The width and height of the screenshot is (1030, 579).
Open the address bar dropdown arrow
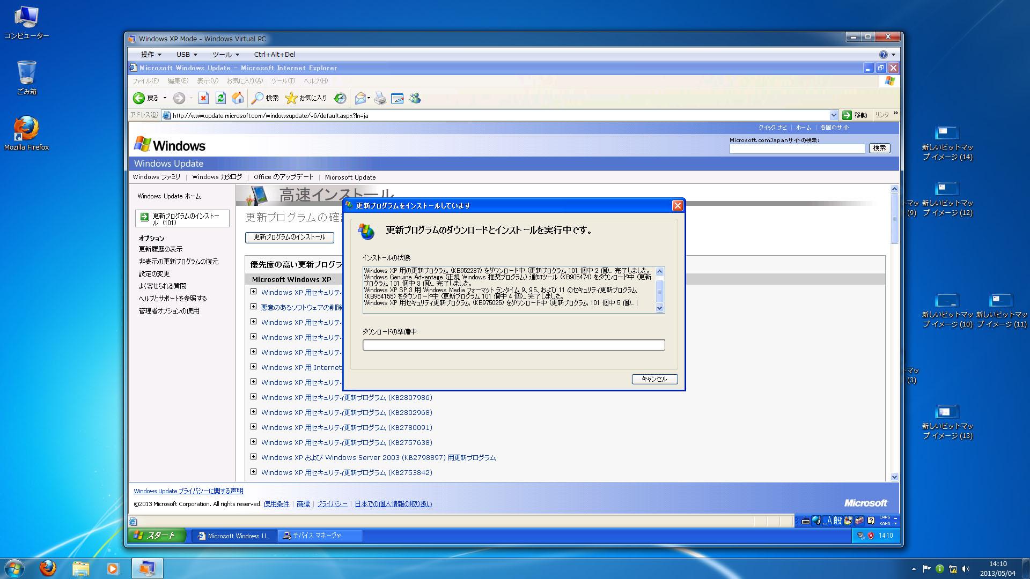point(834,115)
